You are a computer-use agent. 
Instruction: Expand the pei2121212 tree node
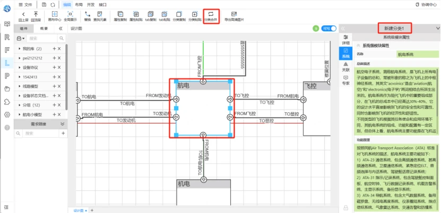(19, 58)
